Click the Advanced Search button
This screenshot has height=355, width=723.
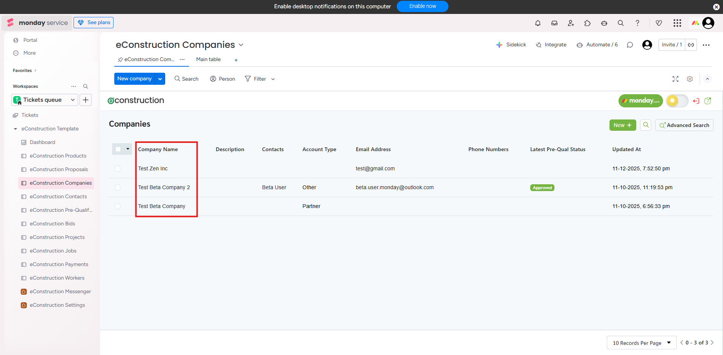click(x=684, y=125)
